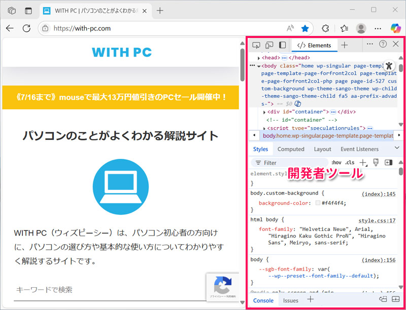This screenshot has width=406, height=310.
Task: Start Read aloud from address bar
Action: [x=290, y=28]
